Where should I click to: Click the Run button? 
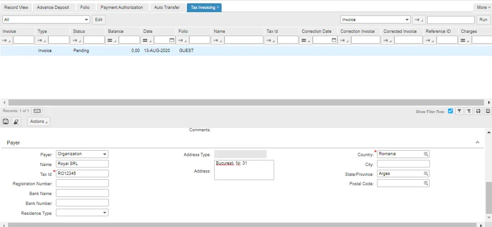[484, 20]
